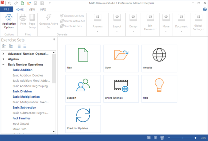Screen dimensions: 208x141
Task: Collapse the Basic Number Operations category
Action: click(4, 65)
